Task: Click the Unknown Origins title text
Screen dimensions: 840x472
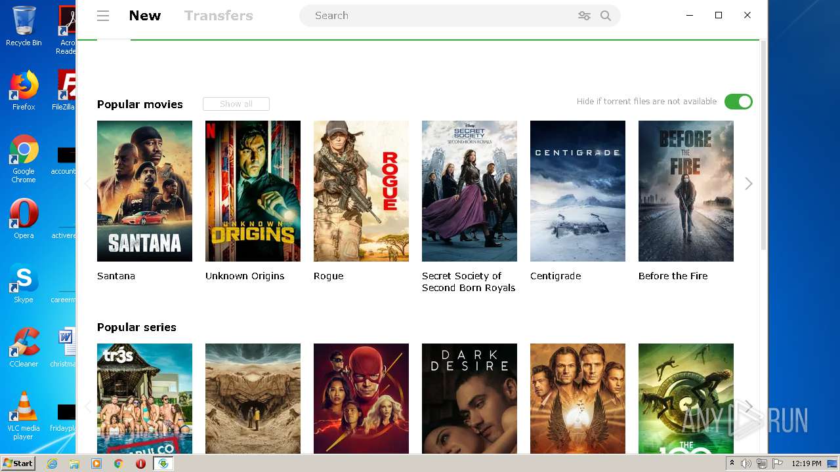Action: tap(245, 276)
